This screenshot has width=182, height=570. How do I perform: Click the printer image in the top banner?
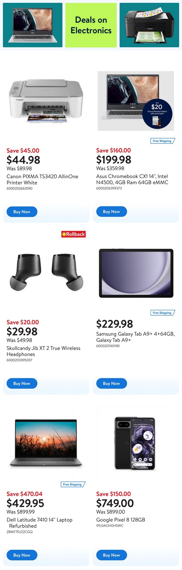pos(149,25)
